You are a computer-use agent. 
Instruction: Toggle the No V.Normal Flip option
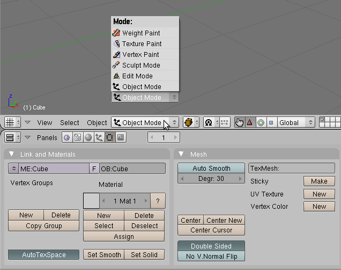point(211,256)
